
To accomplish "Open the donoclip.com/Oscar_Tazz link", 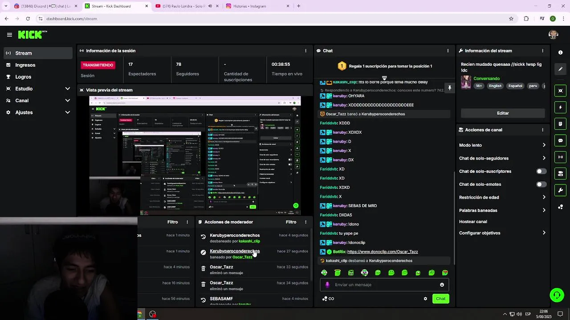I will [383, 252].
